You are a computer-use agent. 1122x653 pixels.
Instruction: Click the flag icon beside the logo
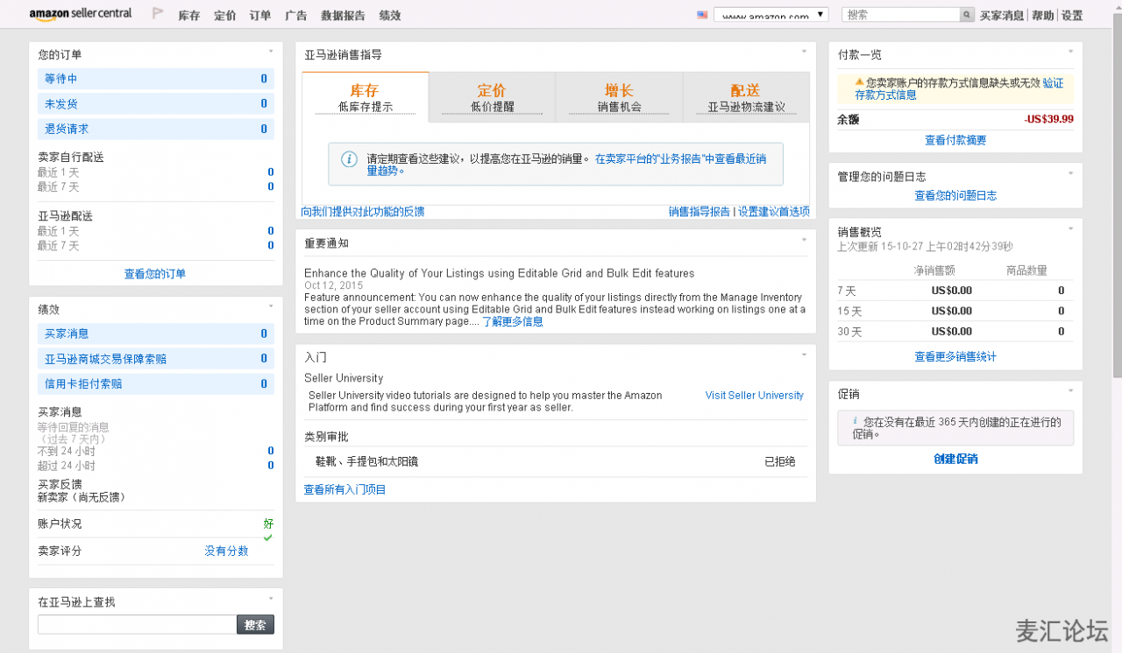pos(158,14)
